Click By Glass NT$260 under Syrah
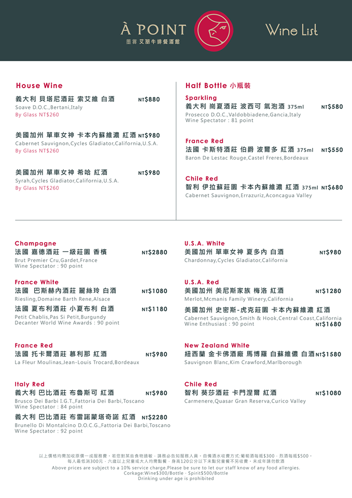The height and width of the screenshot is (498, 352). coord(37,188)
